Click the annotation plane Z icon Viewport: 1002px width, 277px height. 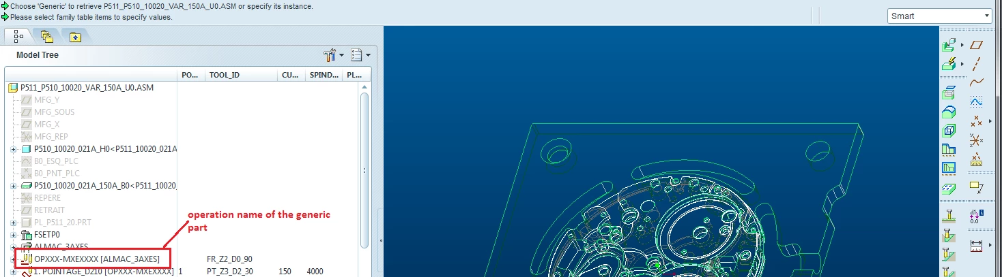pyautogui.click(x=977, y=186)
